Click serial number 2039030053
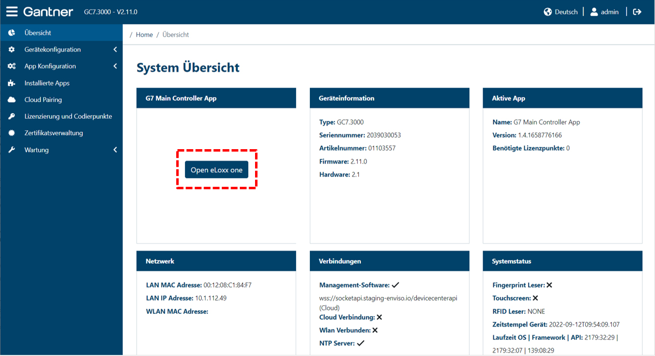 click(384, 135)
